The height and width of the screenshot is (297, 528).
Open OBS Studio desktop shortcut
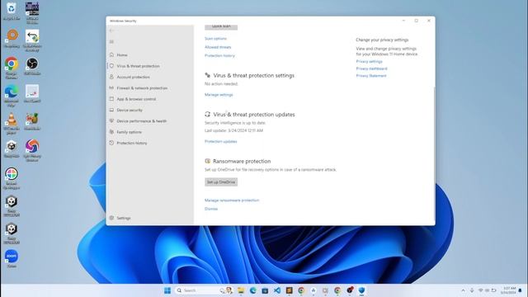[32, 66]
